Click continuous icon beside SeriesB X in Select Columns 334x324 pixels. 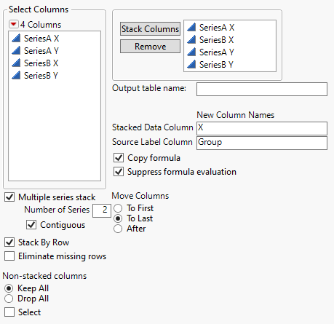16,63
